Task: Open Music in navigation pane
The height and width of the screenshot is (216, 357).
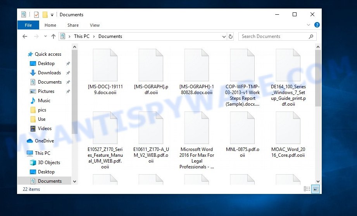Action: (44, 101)
